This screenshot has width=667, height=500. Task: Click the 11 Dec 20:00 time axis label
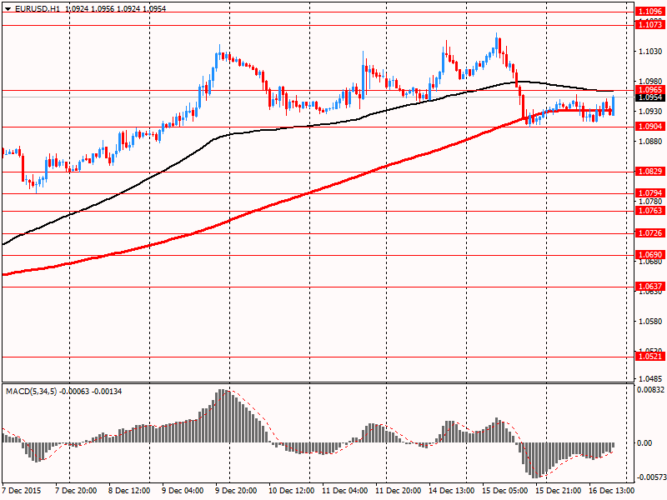pyautogui.click(x=399, y=491)
